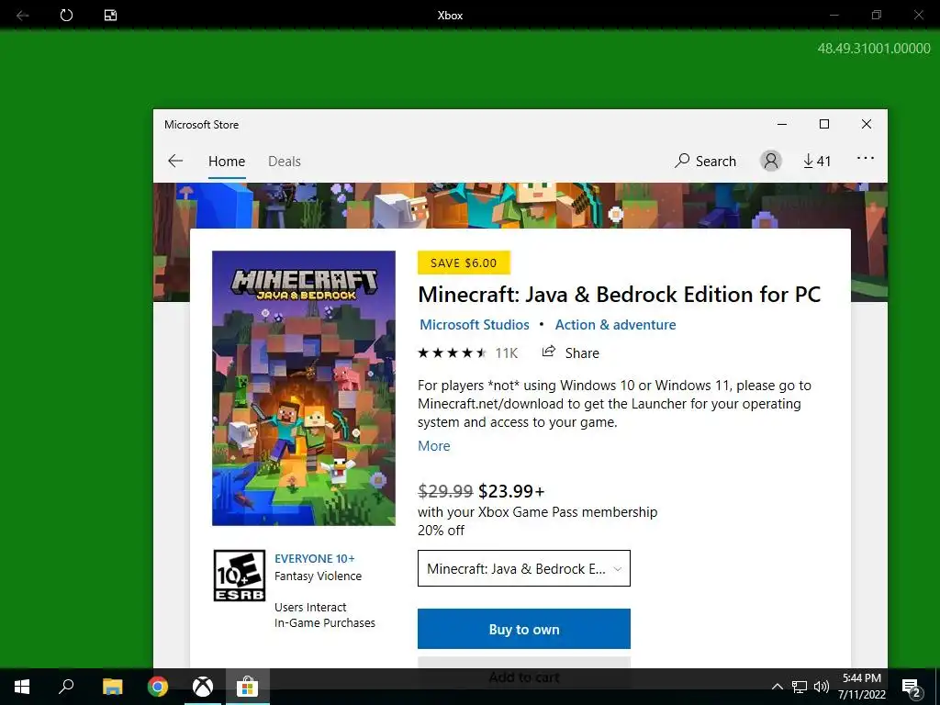This screenshot has height=705, width=940.
Task: Click the SAVE $6.00 badge
Action: tap(464, 263)
